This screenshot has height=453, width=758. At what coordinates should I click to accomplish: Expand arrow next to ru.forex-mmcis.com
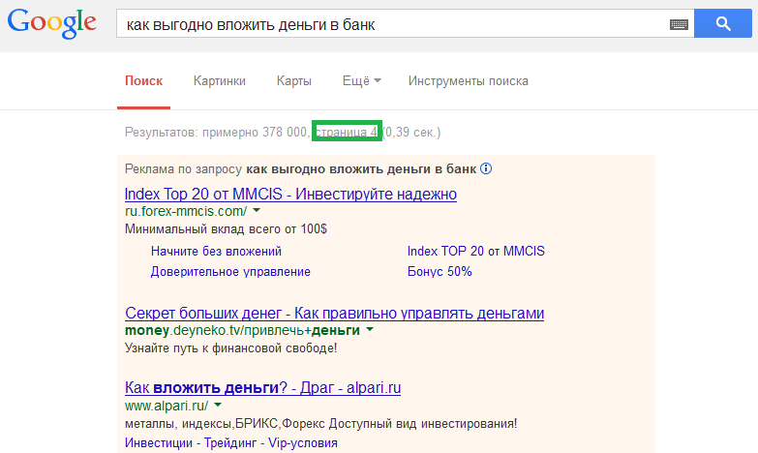tap(257, 210)
